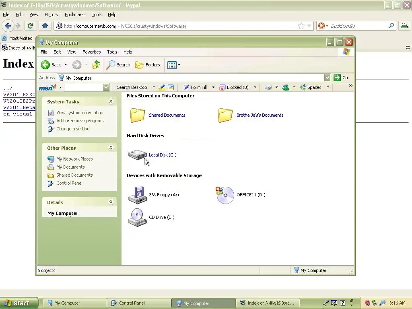The image size is (412, 309).
Task: Open the Bookmarks menu in Mypal
Action: [75, 15]
